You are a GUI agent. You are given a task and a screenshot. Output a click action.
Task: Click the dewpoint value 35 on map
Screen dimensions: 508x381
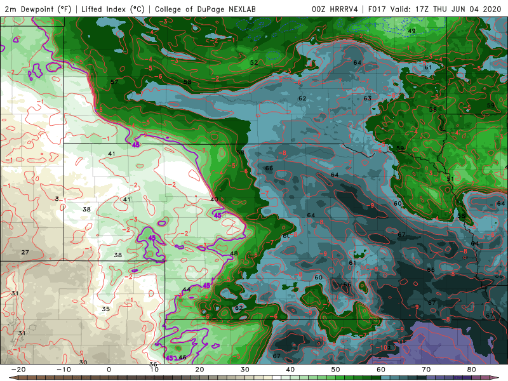105,309
